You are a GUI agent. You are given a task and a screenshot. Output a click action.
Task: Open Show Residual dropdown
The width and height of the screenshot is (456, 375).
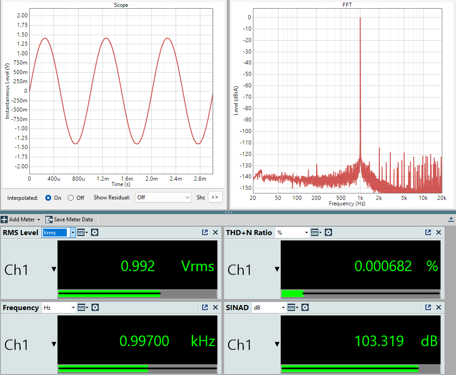point(163,198)
